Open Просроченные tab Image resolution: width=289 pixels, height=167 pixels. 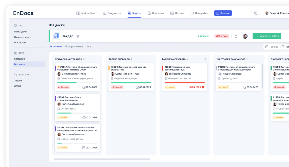[x=74, y=46]
